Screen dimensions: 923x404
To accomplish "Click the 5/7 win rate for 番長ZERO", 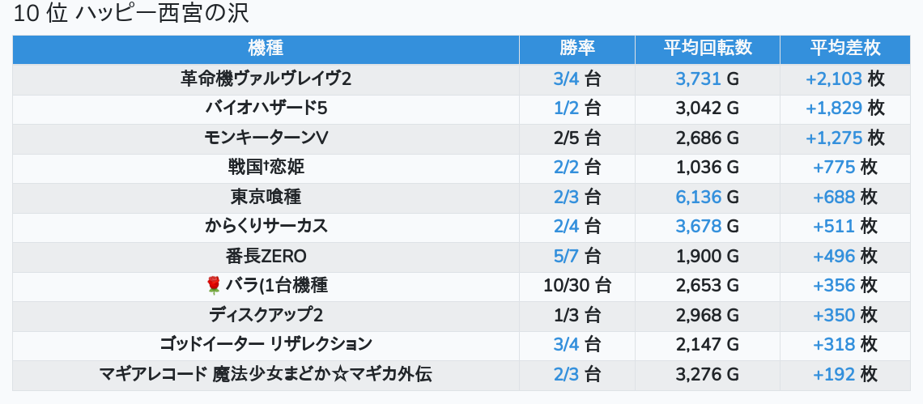I will tap(567, 257).
